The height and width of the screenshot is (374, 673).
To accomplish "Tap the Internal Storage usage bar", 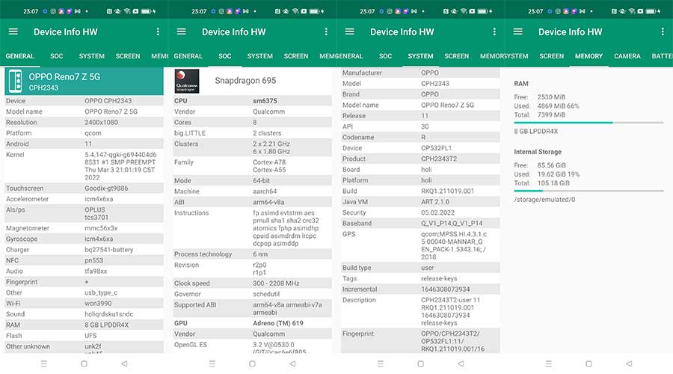I will coord(589,191).
